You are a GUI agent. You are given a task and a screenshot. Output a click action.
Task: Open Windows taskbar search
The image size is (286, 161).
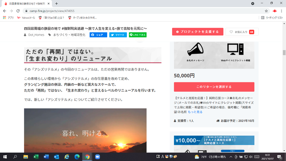(x=15, y=157)
